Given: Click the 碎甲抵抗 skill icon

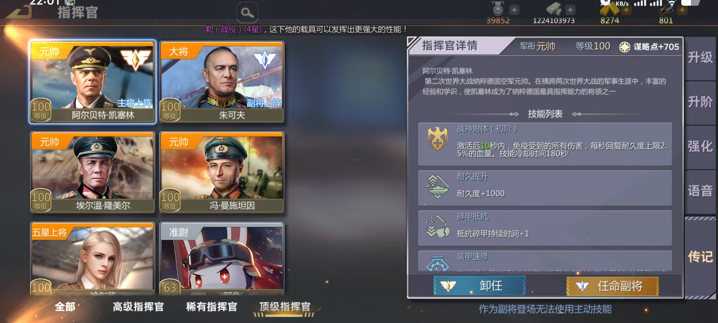Looking at the screenshot, I should click(x=437, y=227).
